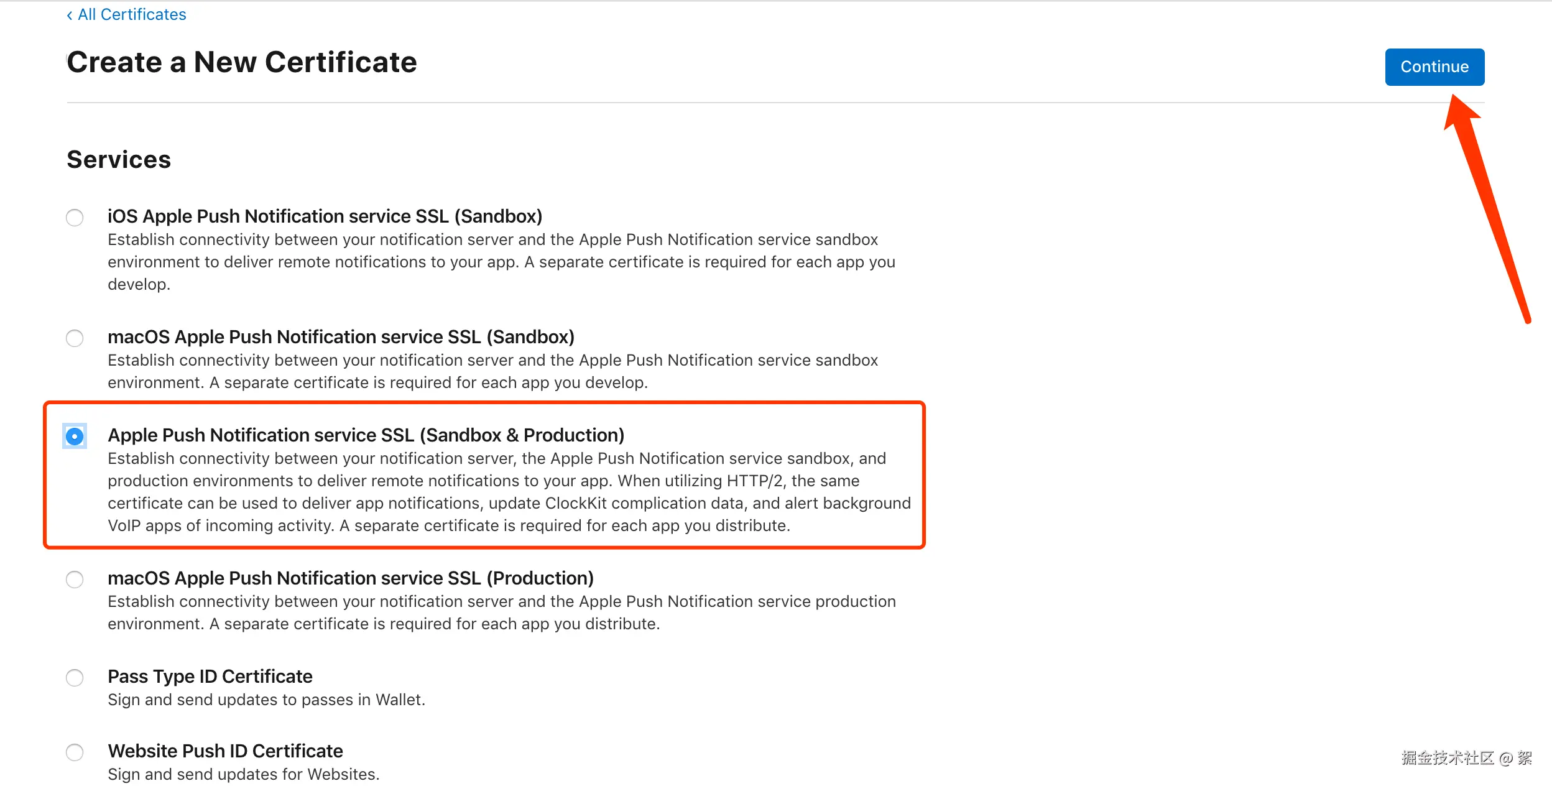Image resolution: width=1552 pixels, height=786 pixels.
Task: Click the Website Push ID Certificate label
Action: (x=225, y=751)
